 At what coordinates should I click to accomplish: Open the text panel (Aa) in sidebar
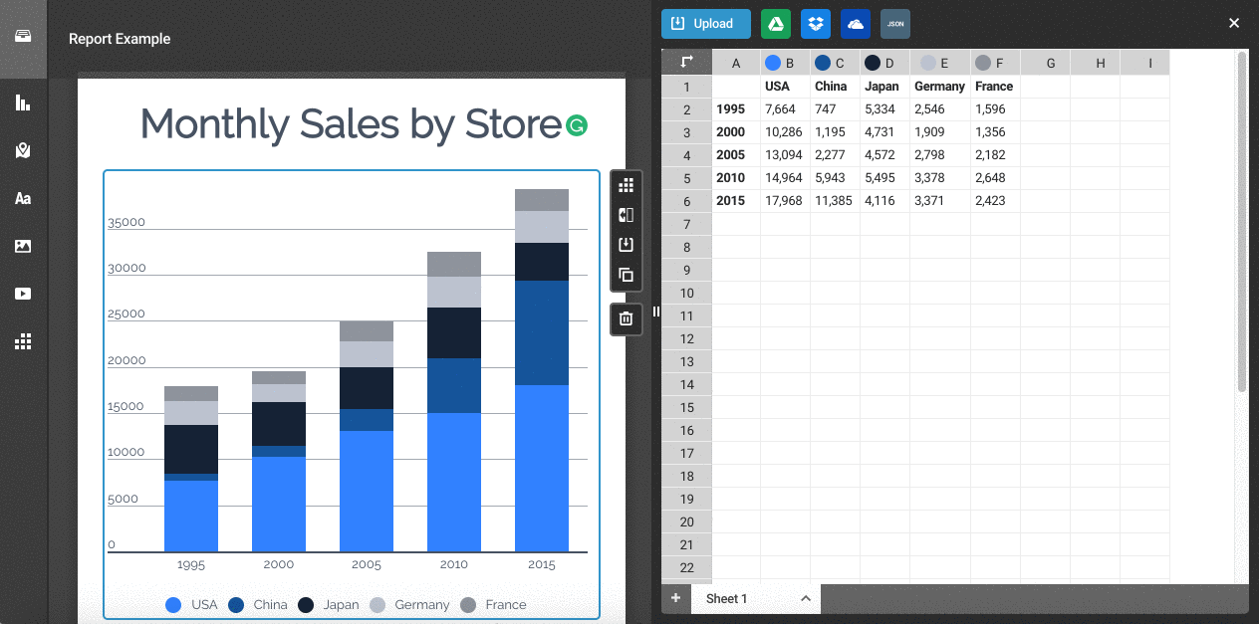click(x=23, y=198)
